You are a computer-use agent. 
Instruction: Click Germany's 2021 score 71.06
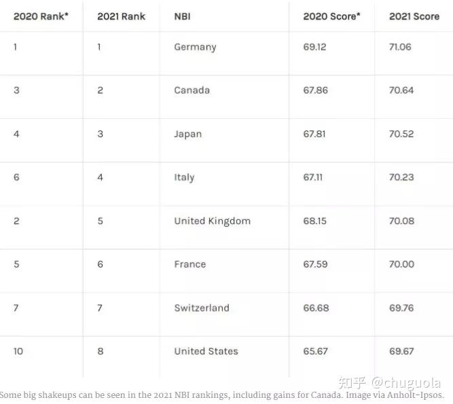(x=400, y=47)
